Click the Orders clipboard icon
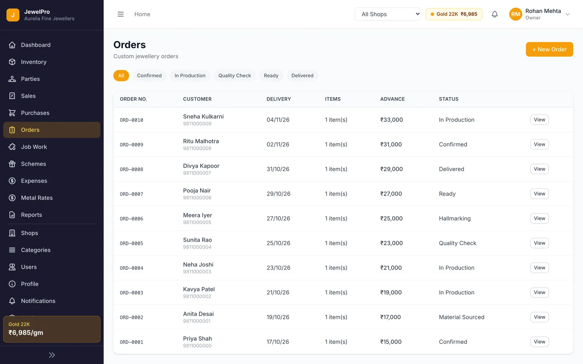Screen dimensions: 583x364 point(12,130)
